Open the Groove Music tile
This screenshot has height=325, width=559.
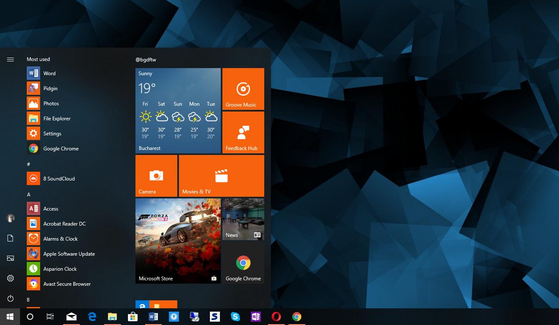click(x=243, y=89)
